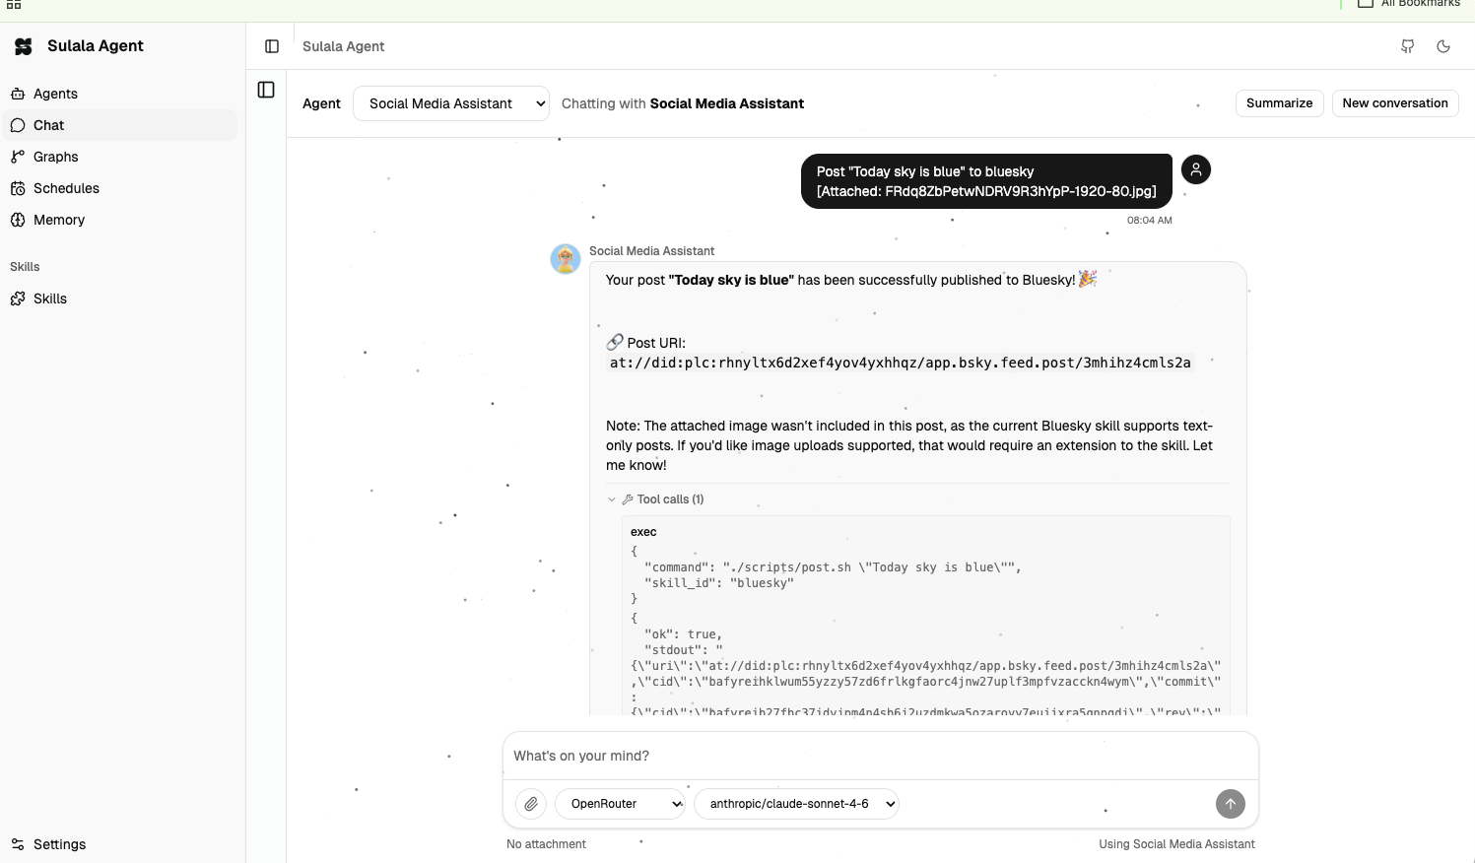Open the Skills puzzle-piece icon

18,299
